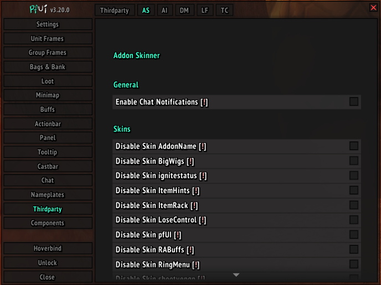Open the Unit Frames settings section
Image resolution: width=381 pixels, height=285 pixels.
48,39
